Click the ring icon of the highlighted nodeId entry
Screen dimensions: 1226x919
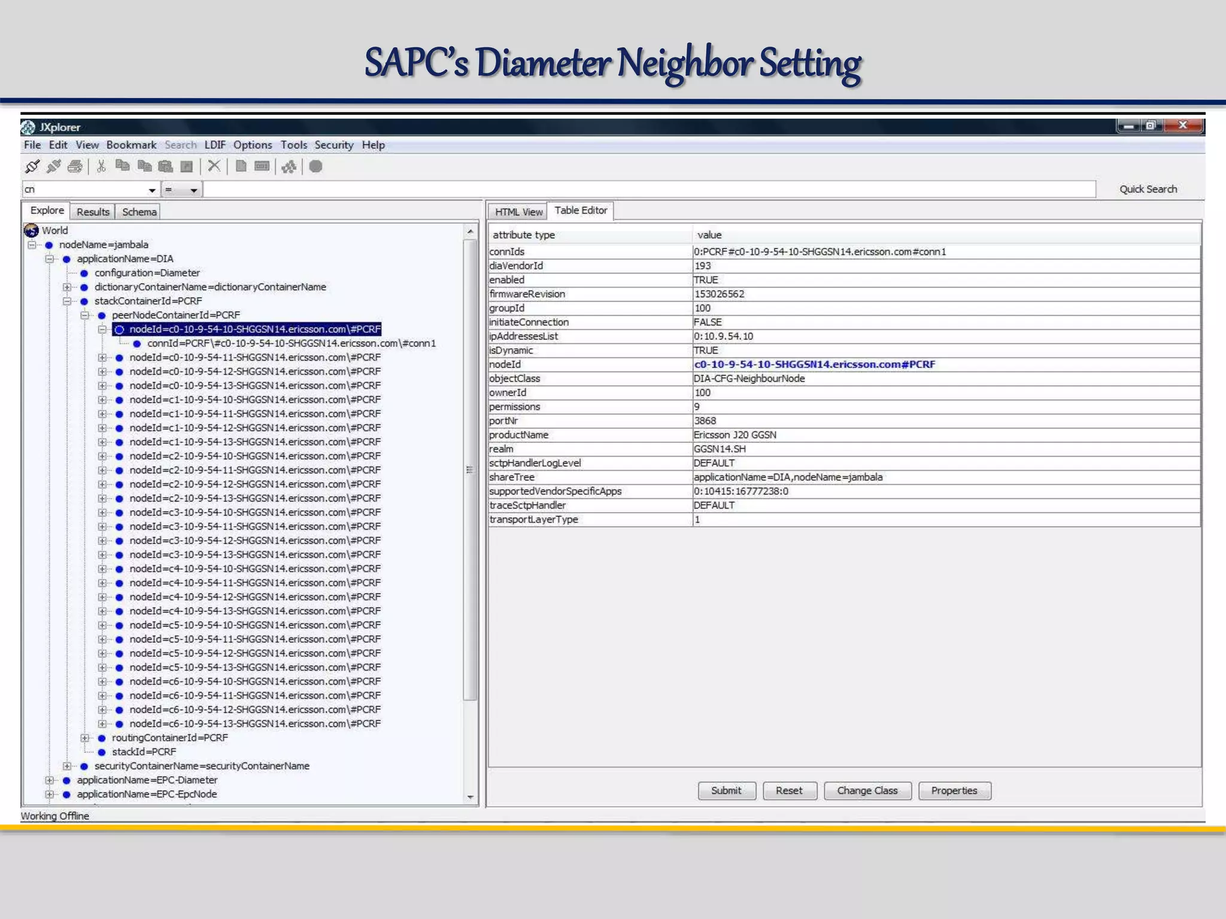click(119, 330)
